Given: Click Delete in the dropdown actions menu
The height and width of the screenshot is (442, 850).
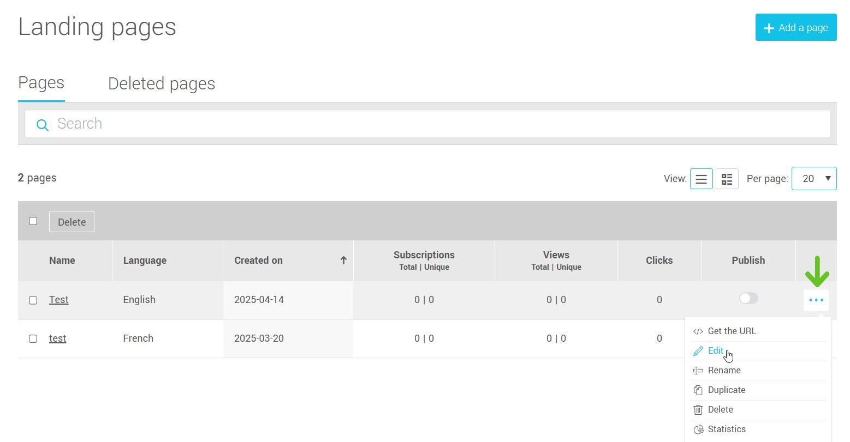Looking at the screenshot, I should point(720,410).
